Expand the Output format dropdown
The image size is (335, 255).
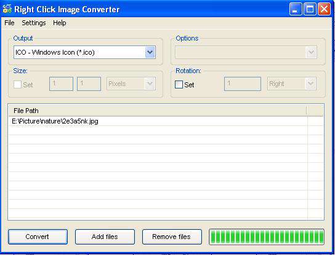(x=150, y=52)
